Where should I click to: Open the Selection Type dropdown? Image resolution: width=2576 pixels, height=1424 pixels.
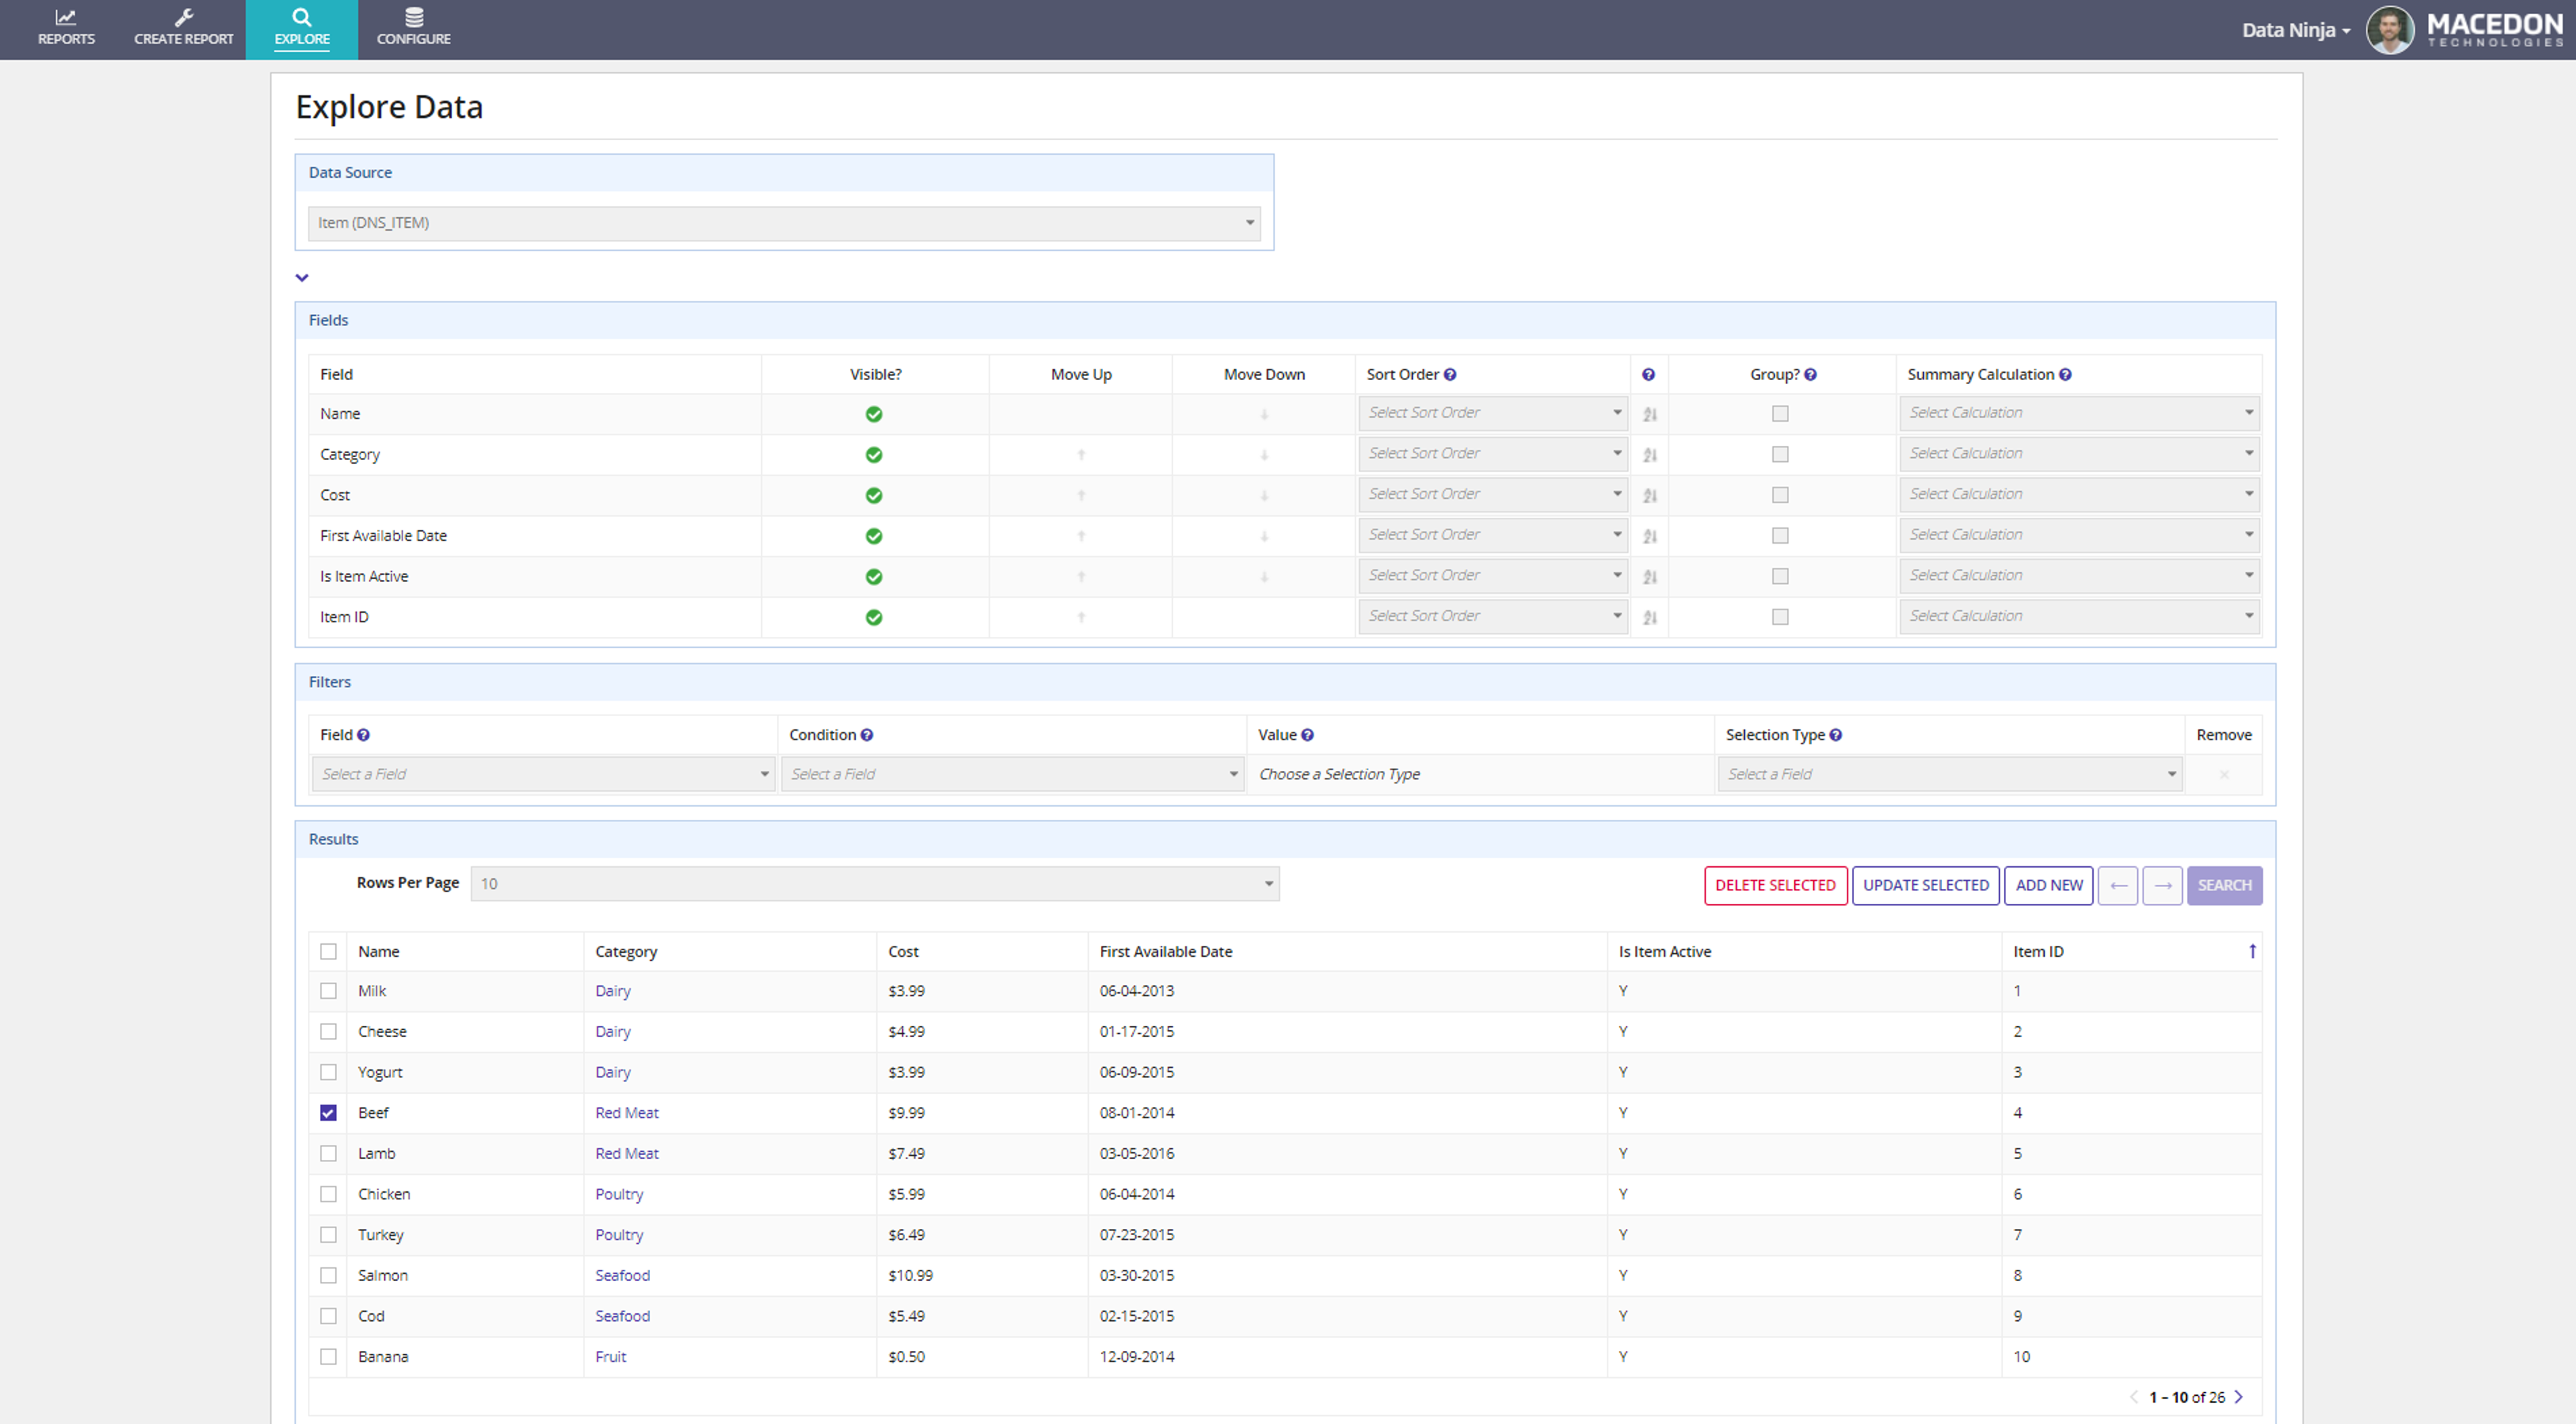[x=1949, y=774]
